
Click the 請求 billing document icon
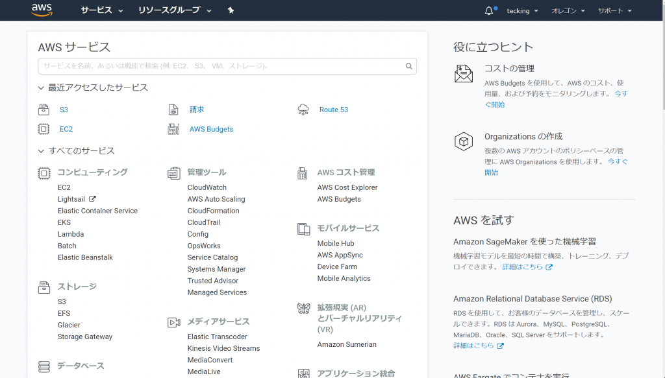(x=173, y=110)
